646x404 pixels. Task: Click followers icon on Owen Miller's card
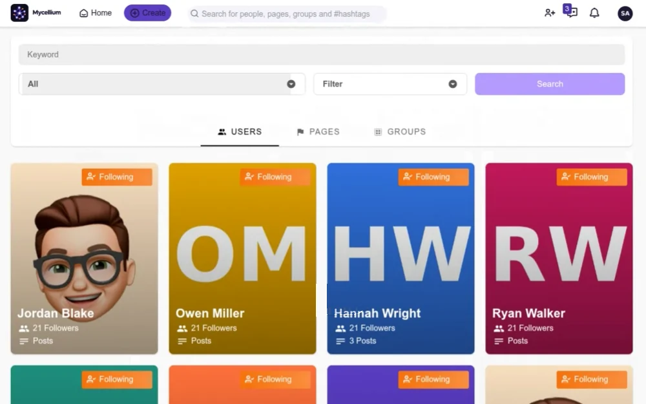click(182, 328)
